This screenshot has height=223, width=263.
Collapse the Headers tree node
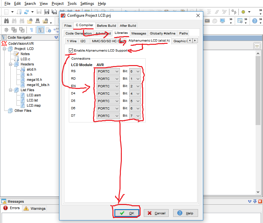coord(11,64)
